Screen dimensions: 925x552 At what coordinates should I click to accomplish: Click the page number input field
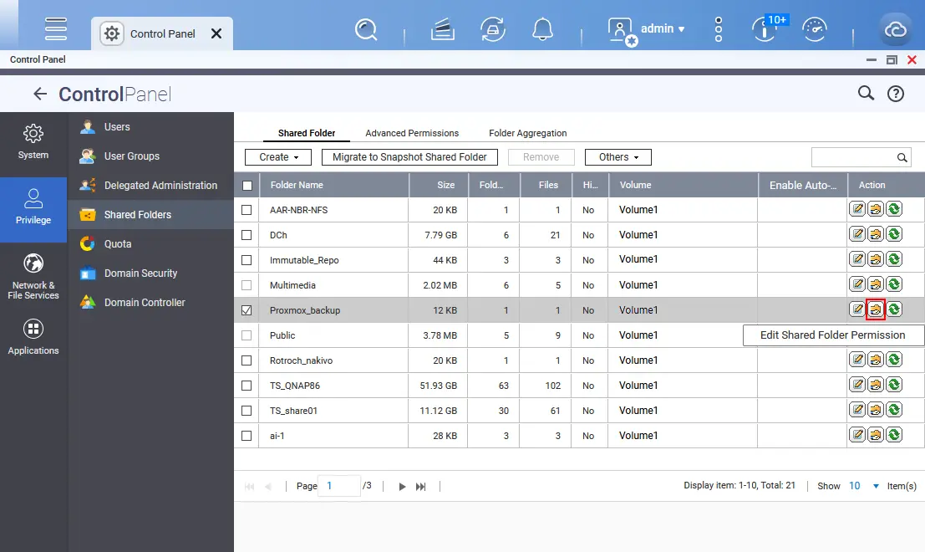(x=339, y=486)
